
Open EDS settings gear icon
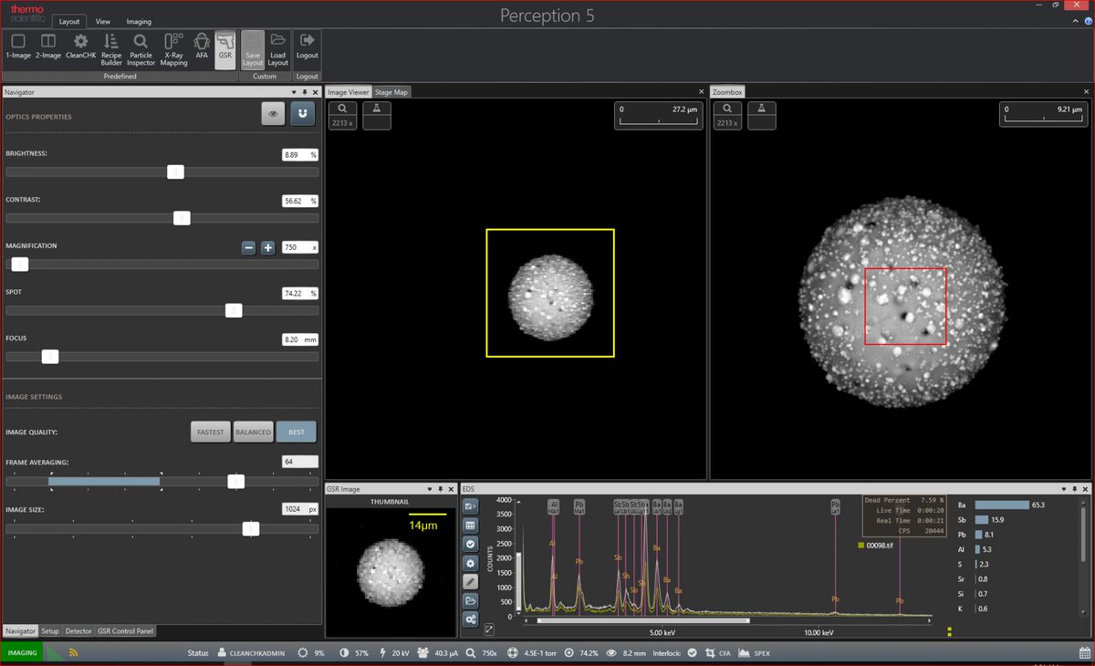click(x=471, y=563)
